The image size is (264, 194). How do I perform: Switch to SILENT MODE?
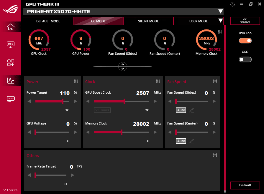tap(148, 21)
